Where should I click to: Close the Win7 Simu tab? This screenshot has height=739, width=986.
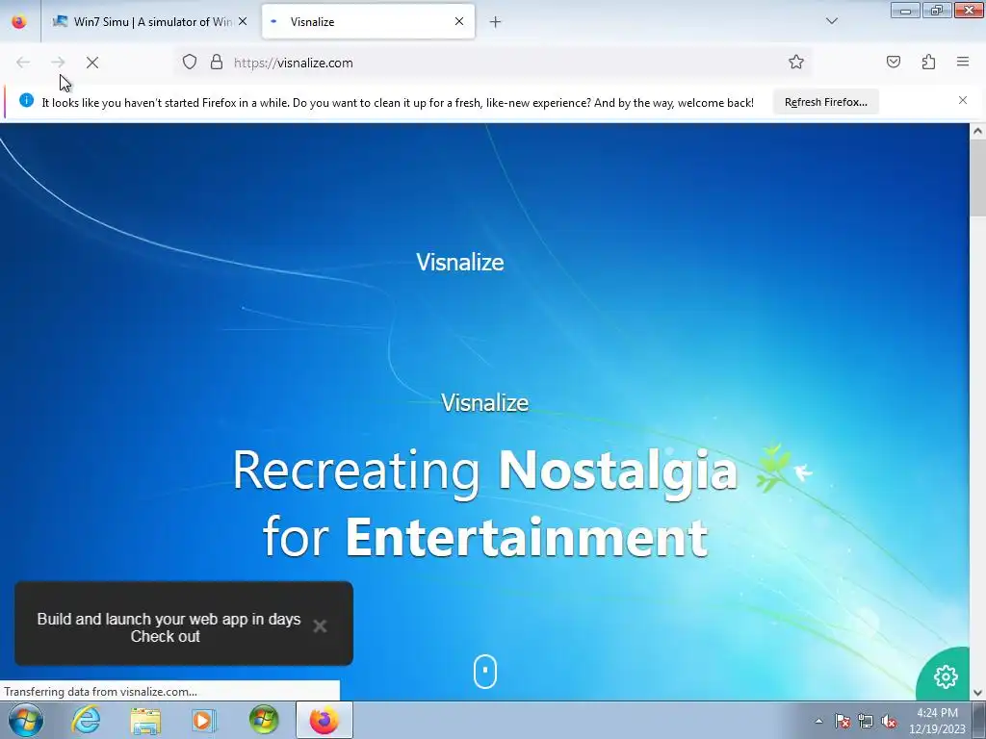coord(243,21)
